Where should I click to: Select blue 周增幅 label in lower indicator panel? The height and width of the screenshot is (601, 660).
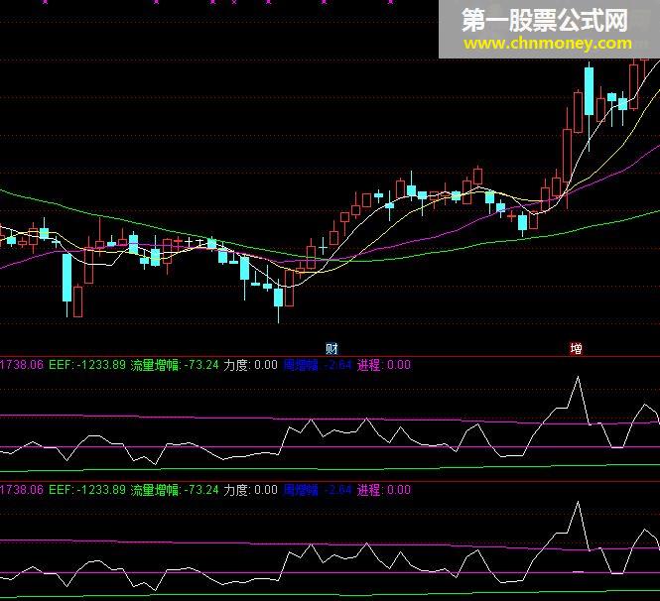tap(301, 490)
